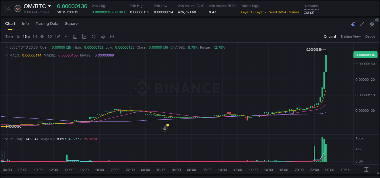Open the calendar date-range picker icon
Screen dimensions: 380x178
point(75,36)
